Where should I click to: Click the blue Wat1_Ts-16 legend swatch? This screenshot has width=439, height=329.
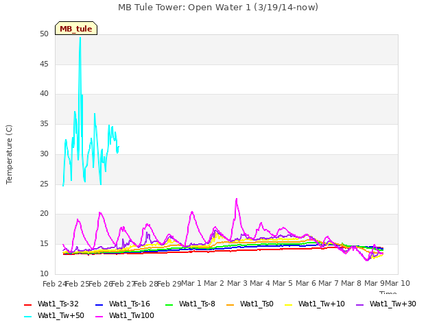click(99, 304)
